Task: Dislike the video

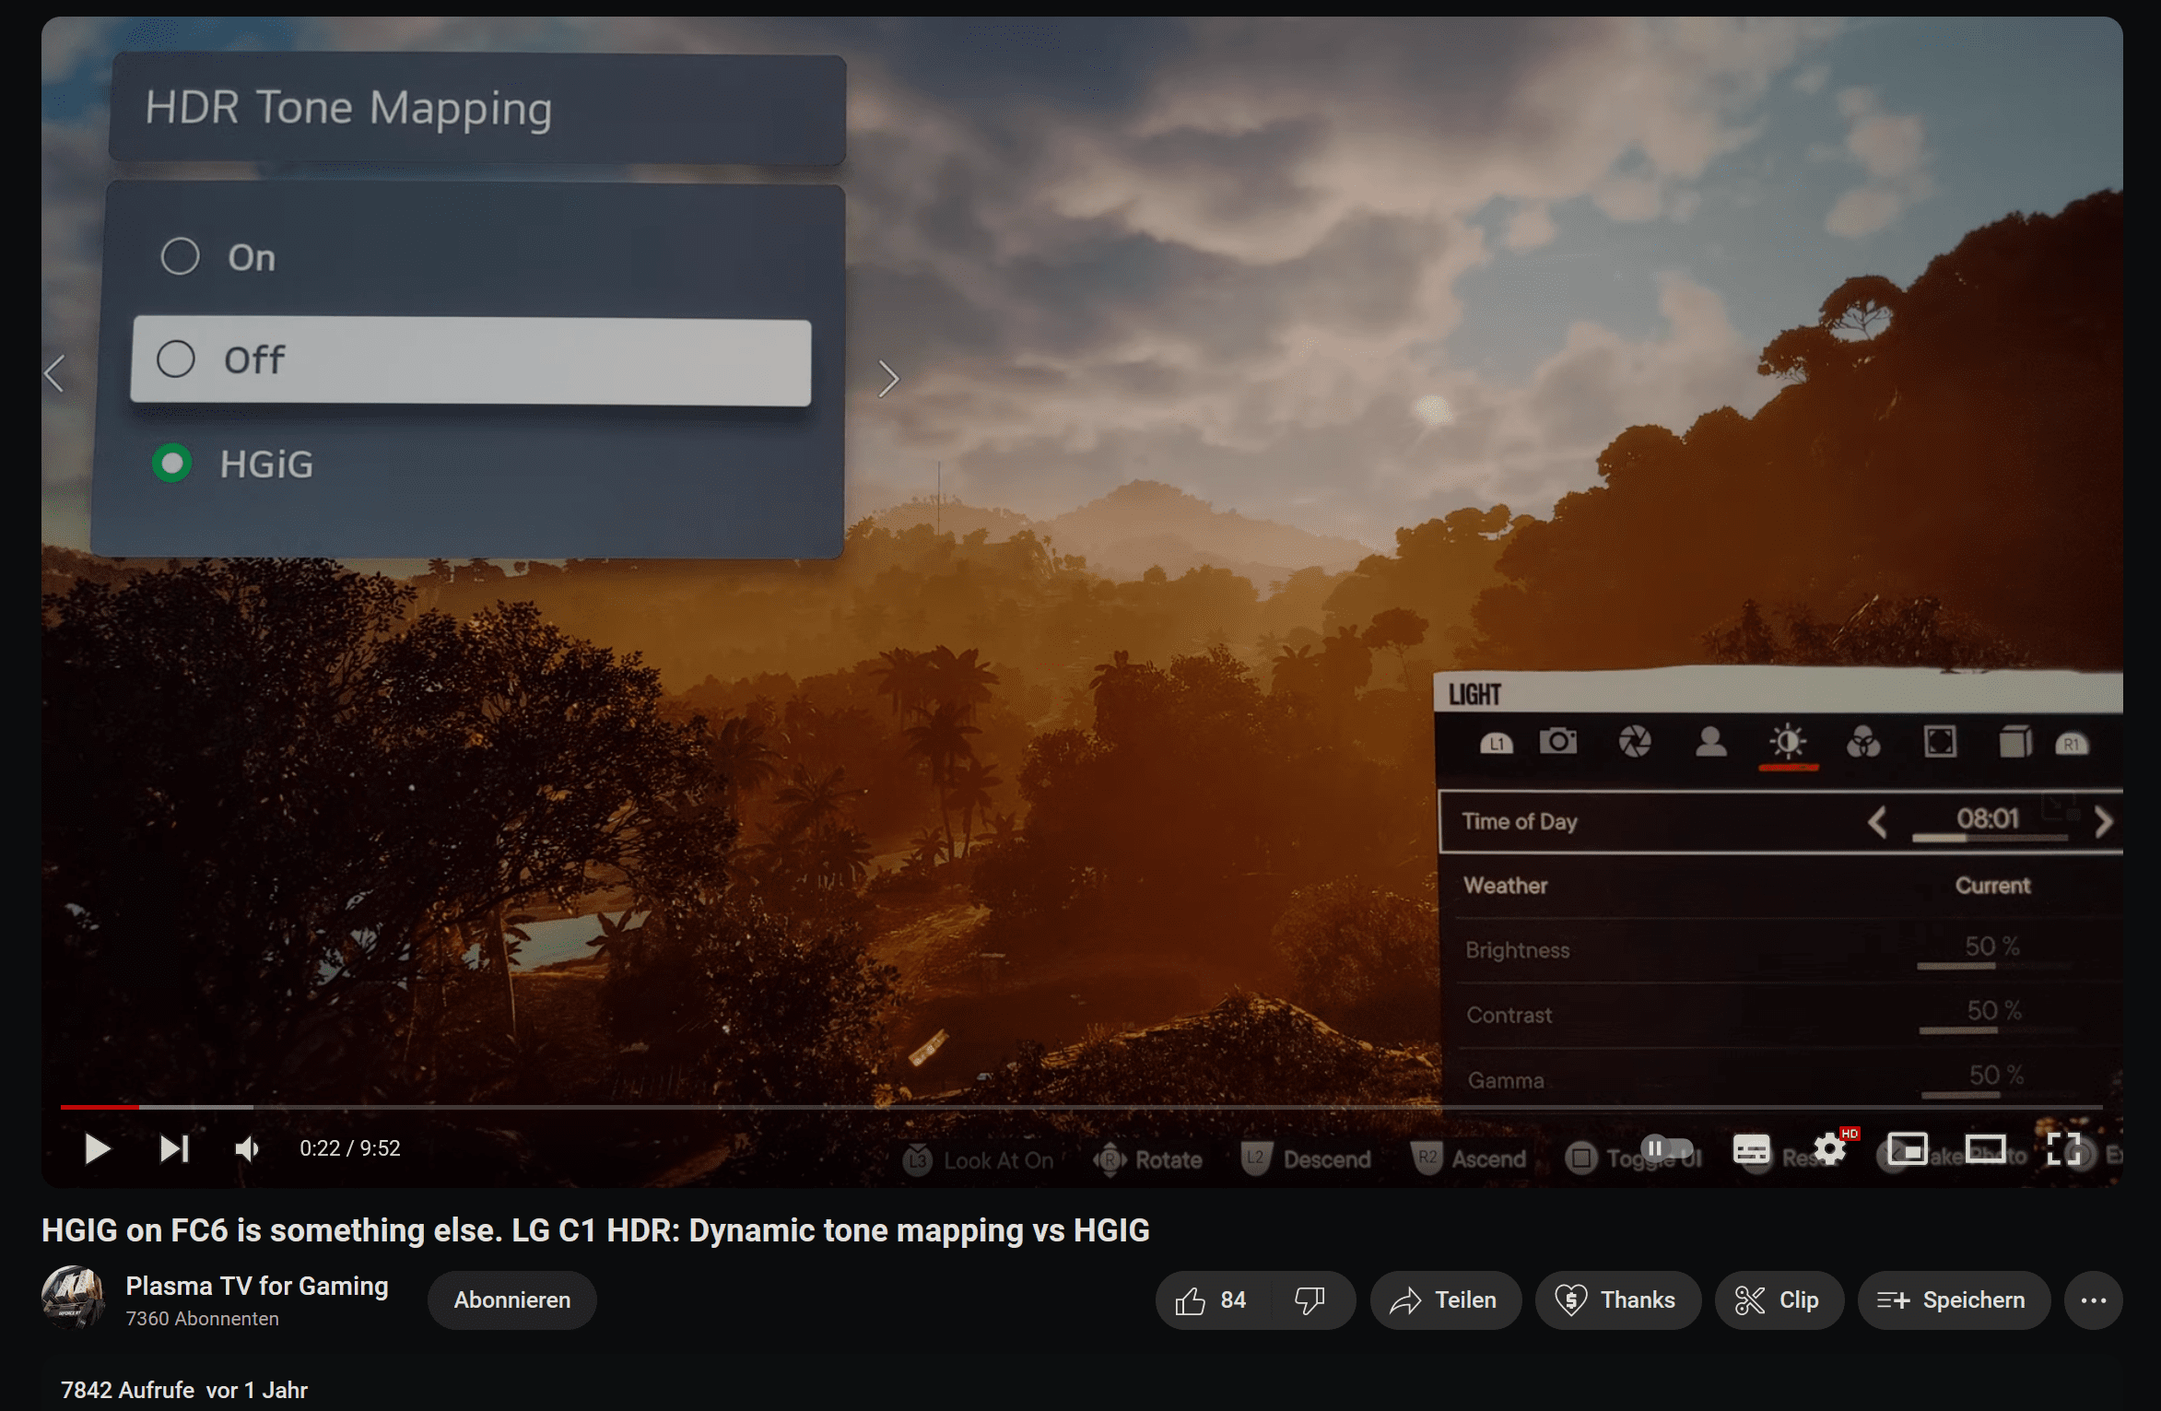Action: coord(1310,1300)
